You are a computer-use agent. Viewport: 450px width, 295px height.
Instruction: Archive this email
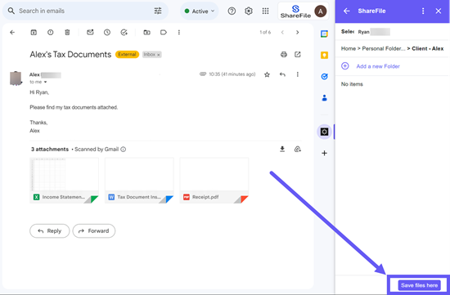pos(34,33)
